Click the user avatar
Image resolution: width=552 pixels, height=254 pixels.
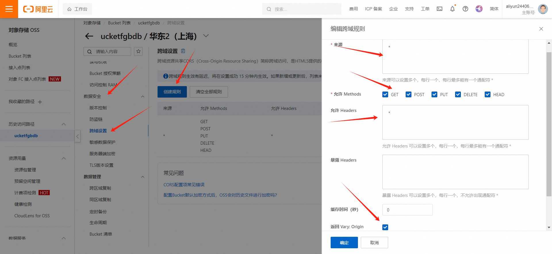[x=543, y=9]
